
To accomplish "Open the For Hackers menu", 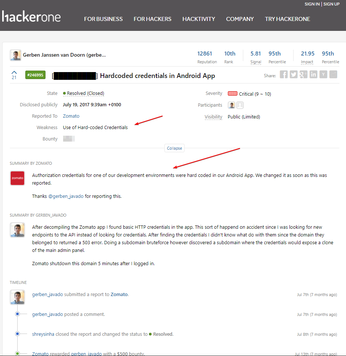I will (152, 19).
